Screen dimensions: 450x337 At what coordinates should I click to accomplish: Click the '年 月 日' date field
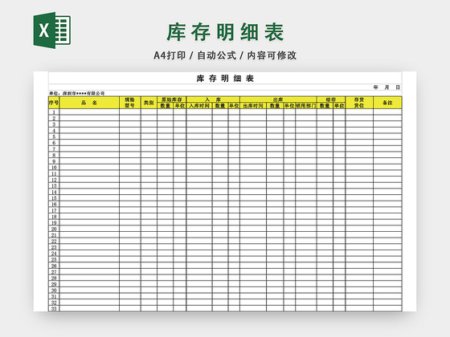(387, 87)
